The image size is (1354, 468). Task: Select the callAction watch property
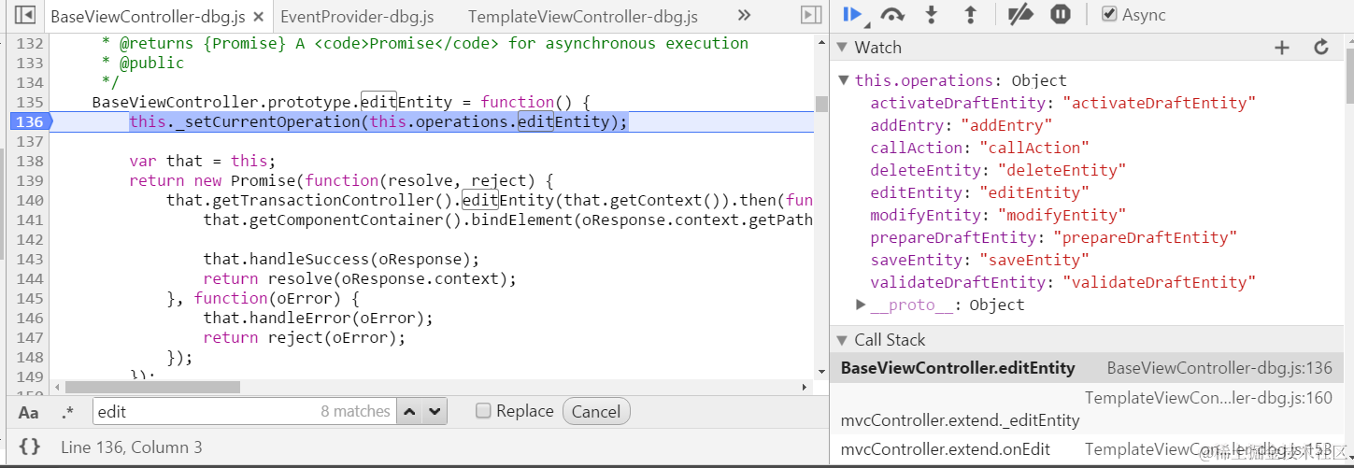coord(980,148)
